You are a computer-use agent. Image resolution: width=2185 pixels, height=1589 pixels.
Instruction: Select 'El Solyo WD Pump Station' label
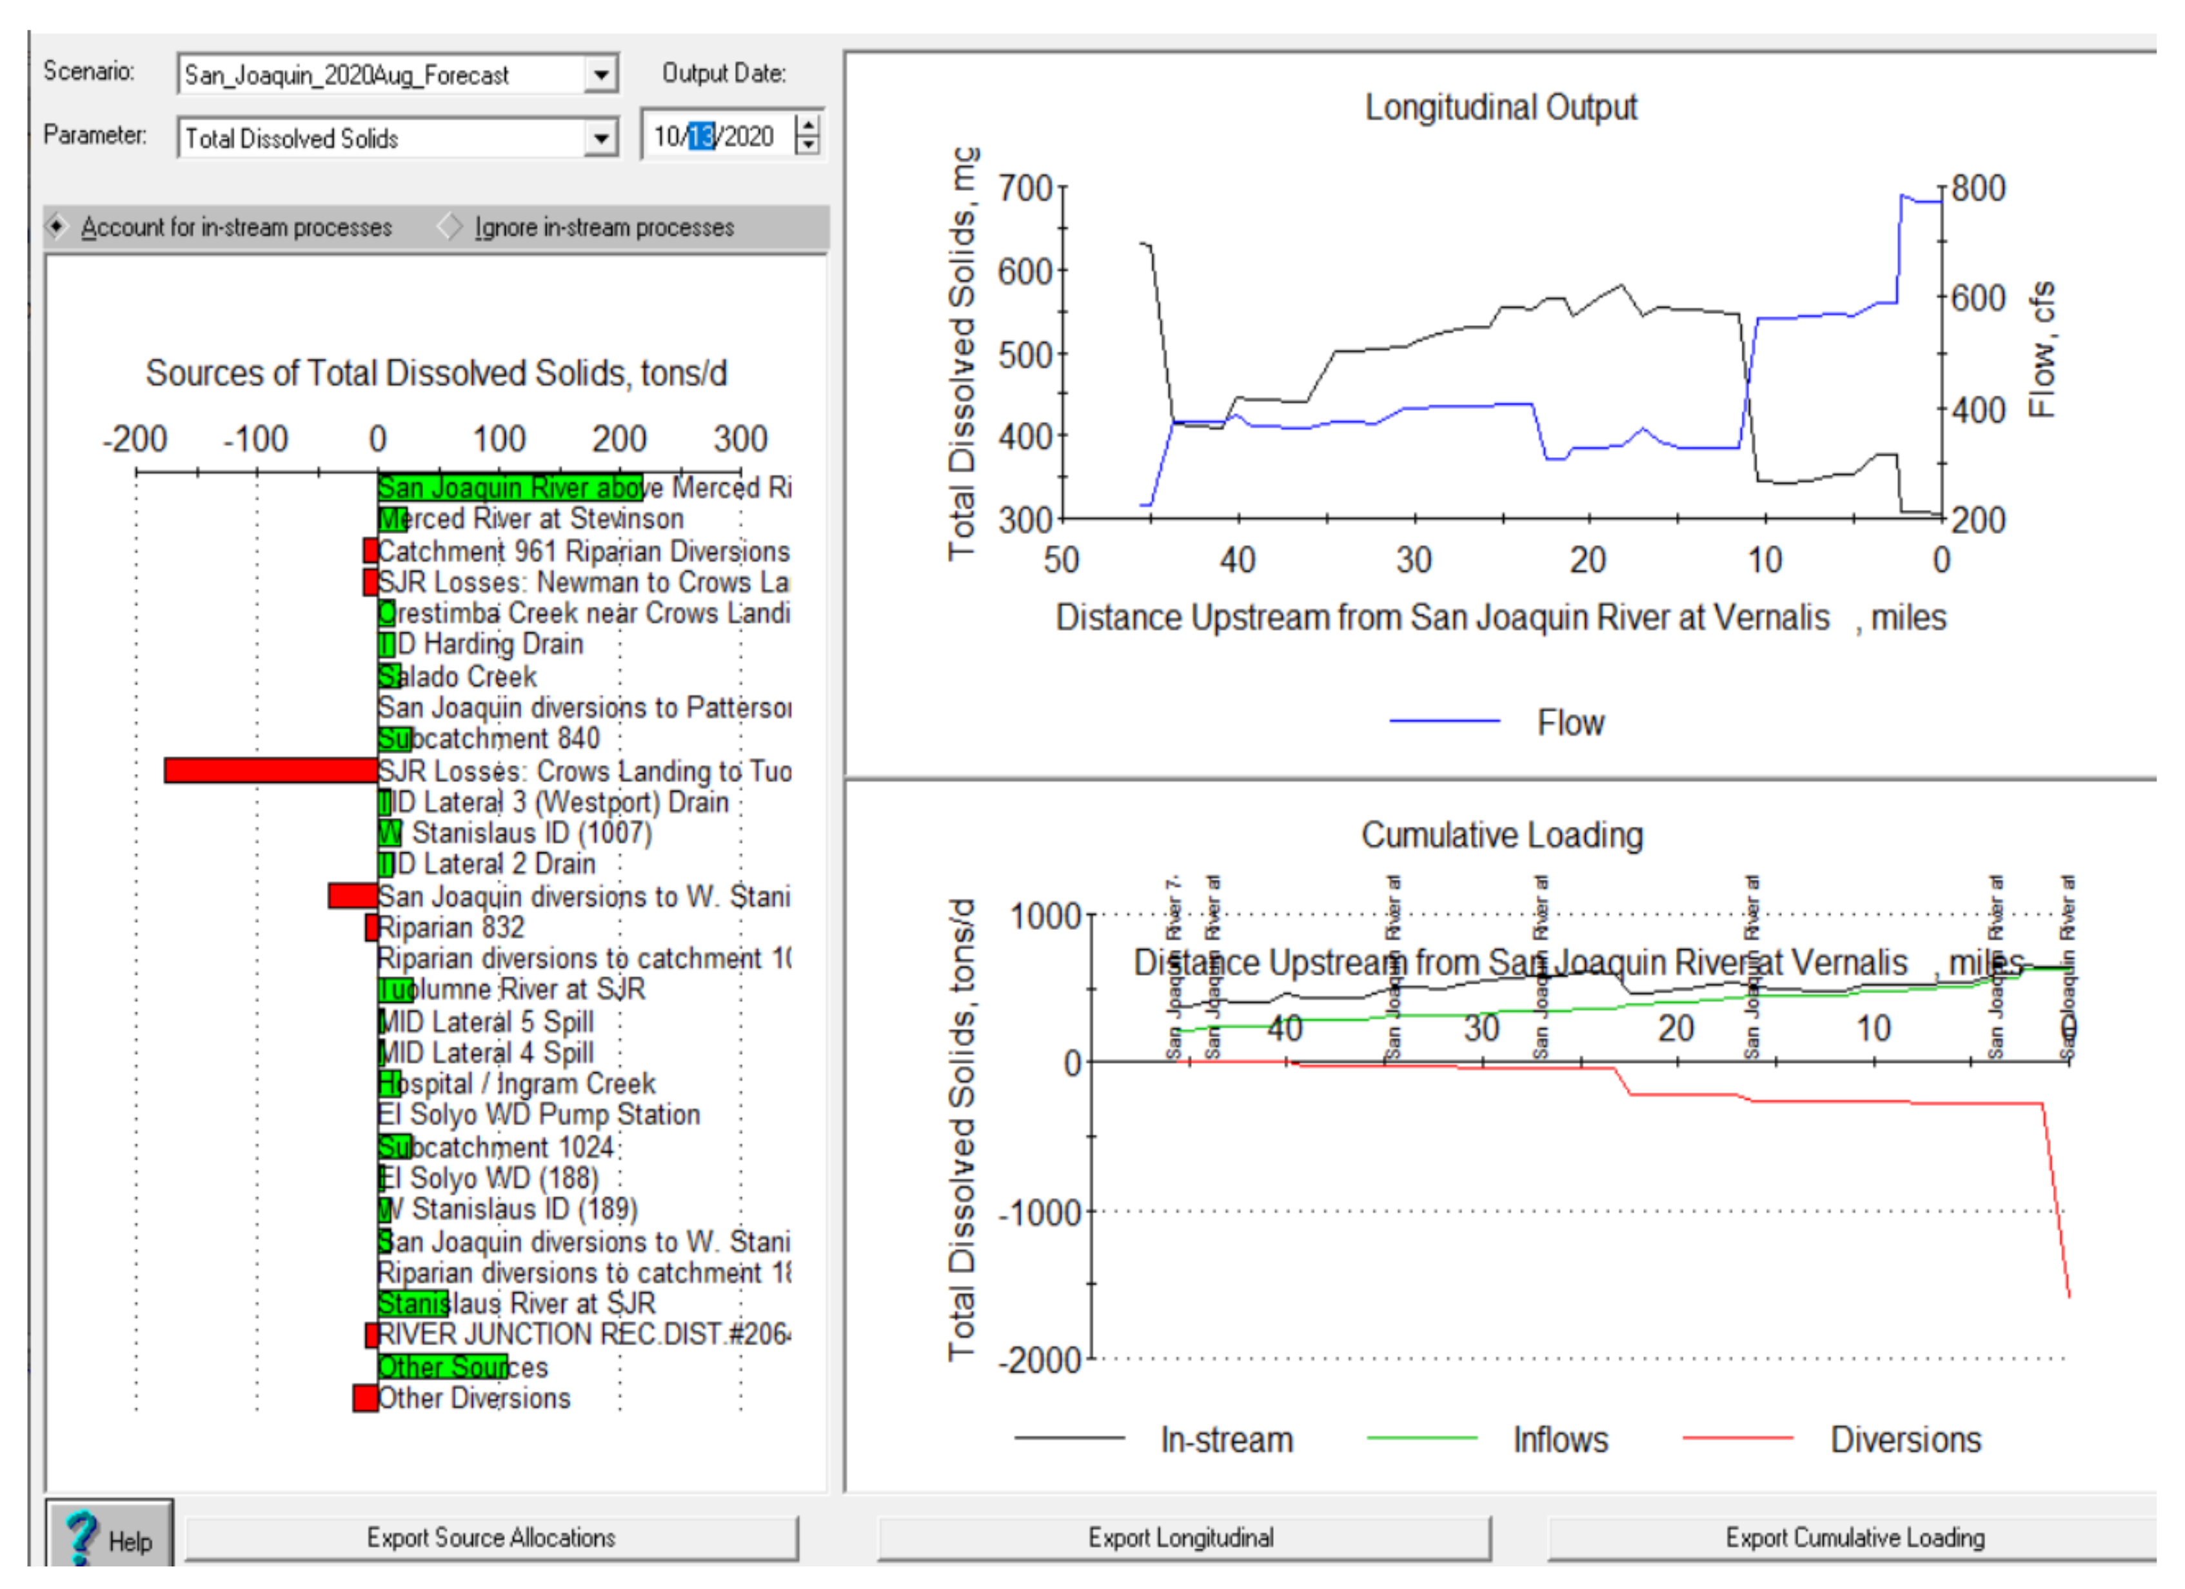pos(540,1115)
